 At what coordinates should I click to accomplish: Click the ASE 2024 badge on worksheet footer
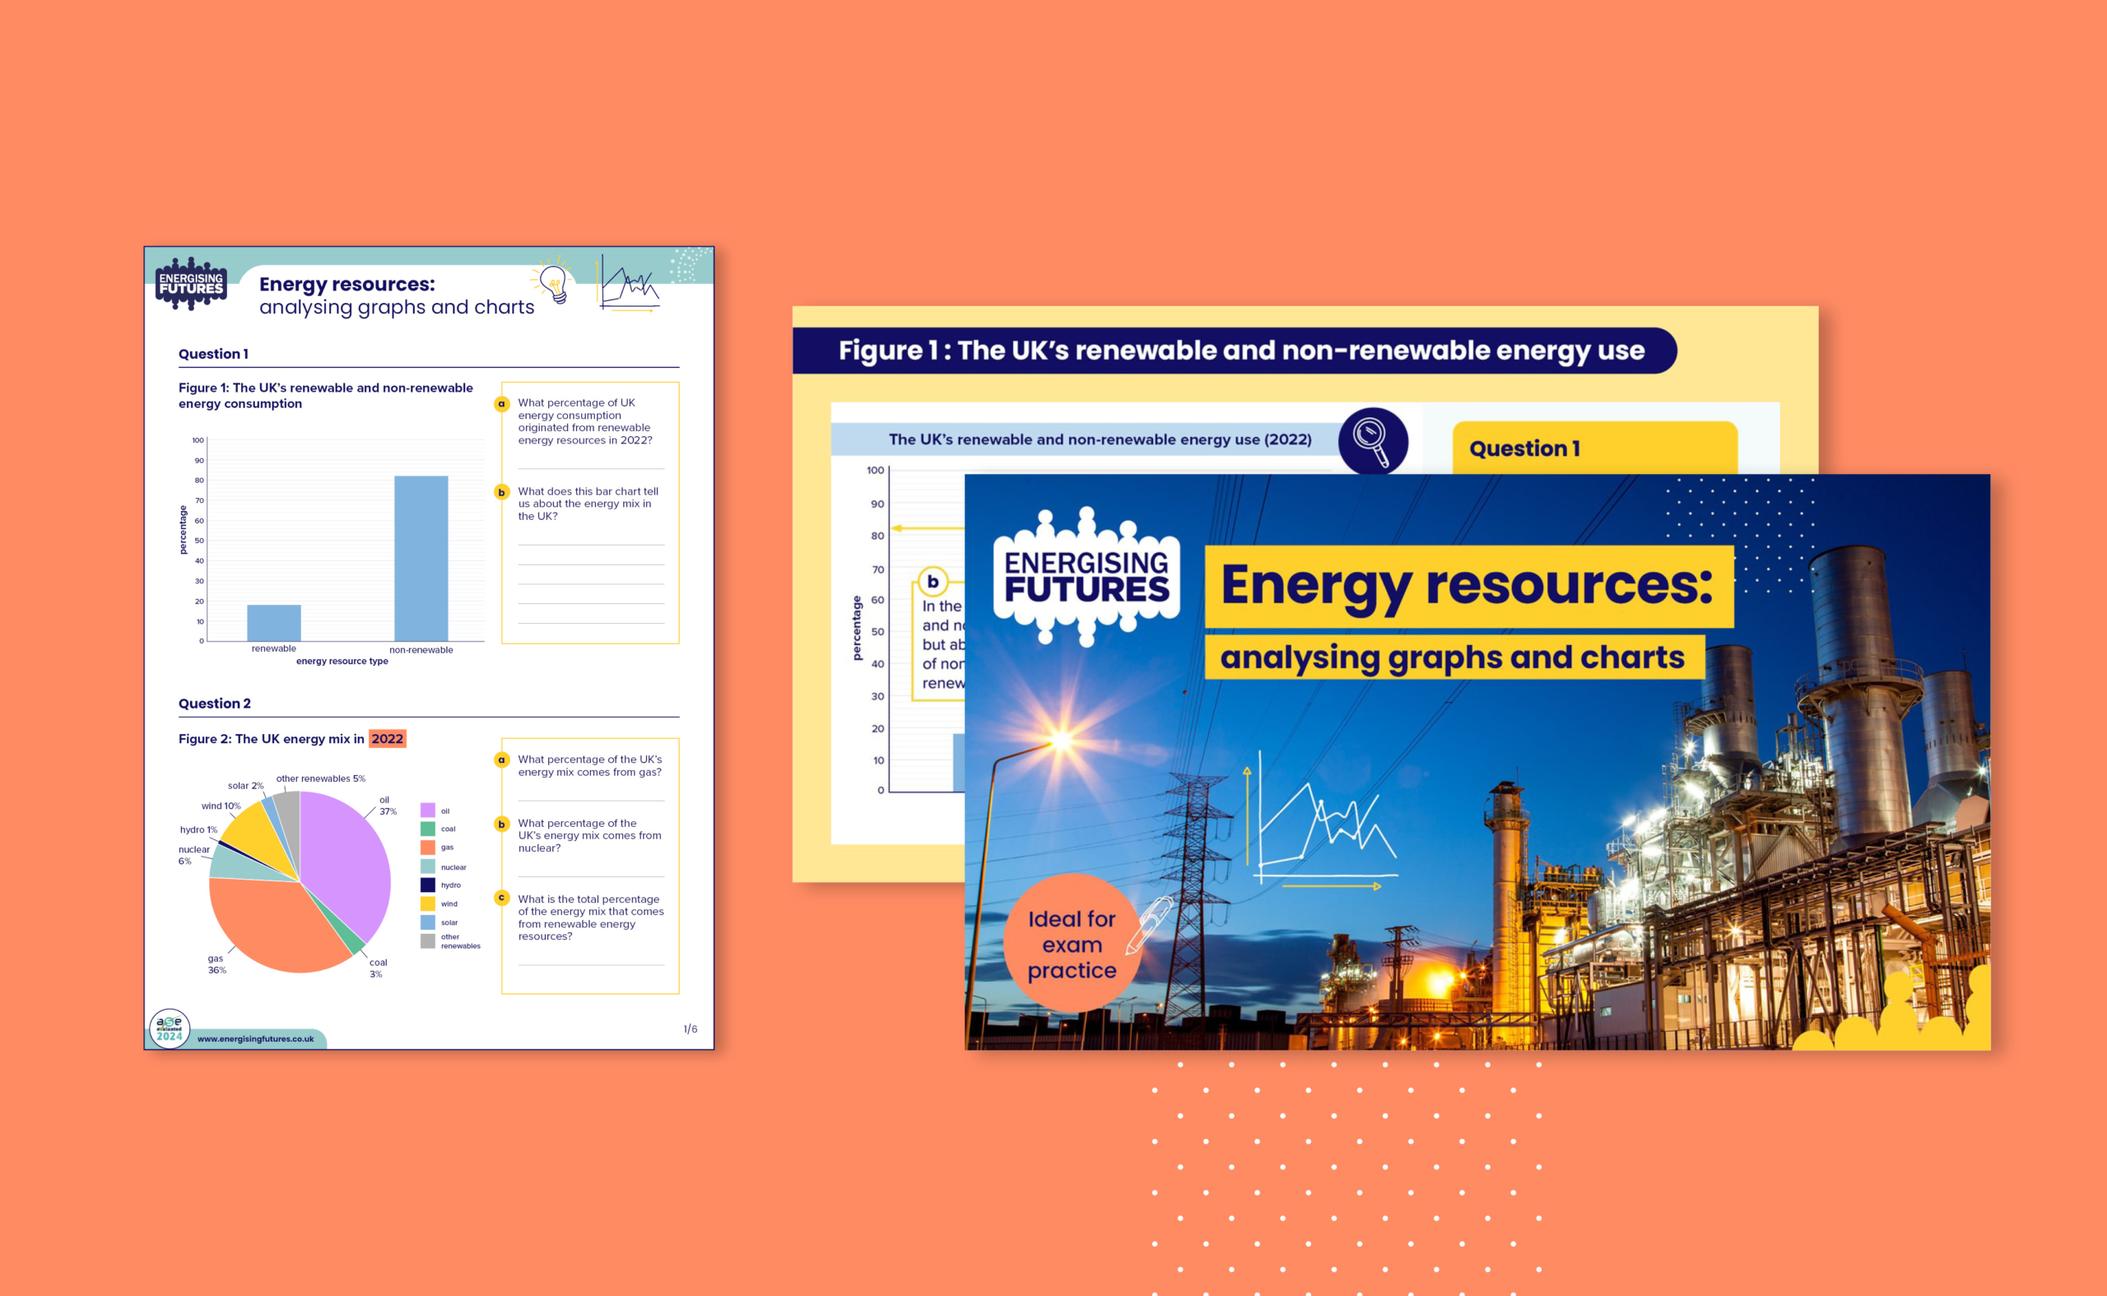tap(170, 1029)
